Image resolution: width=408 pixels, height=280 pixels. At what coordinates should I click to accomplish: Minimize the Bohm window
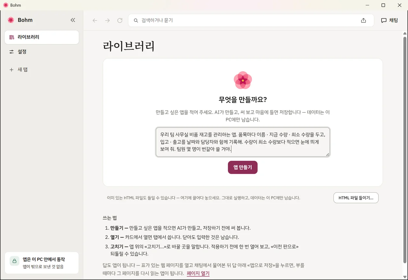pos(367,5)
